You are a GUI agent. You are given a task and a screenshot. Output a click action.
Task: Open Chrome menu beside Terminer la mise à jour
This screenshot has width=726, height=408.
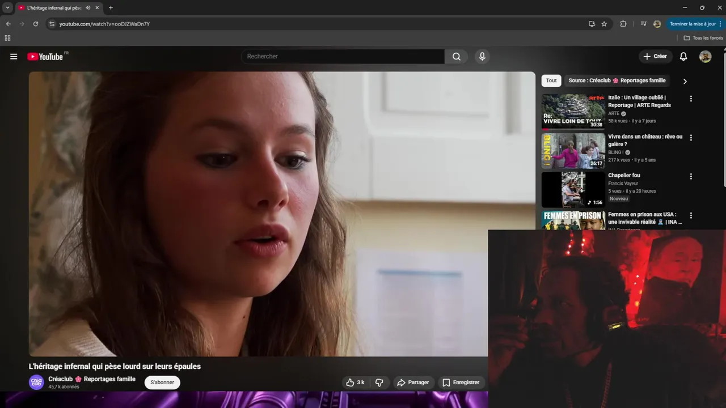(x=721, y=24)
